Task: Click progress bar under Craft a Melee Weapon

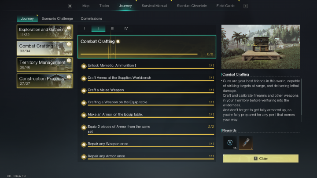Action: pyautogui.click(x=151, y=93)
